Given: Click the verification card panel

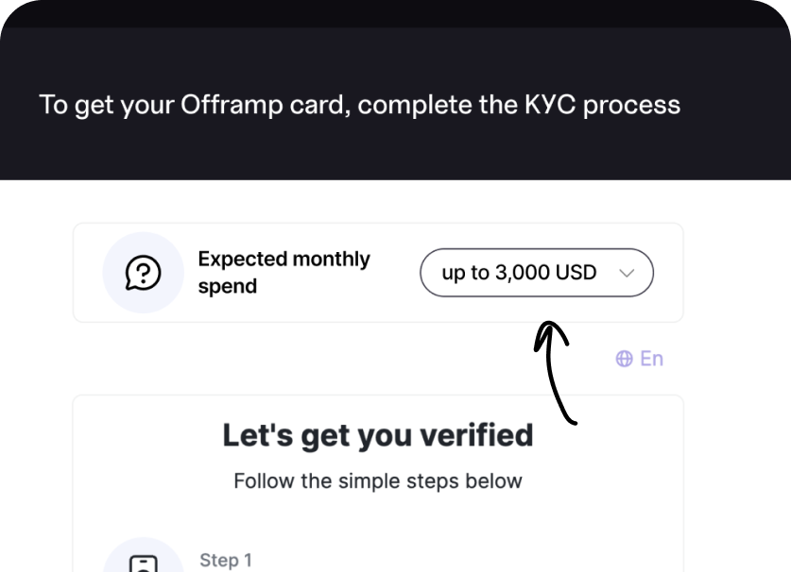Looking at the screenshot, I should (378, 484).
